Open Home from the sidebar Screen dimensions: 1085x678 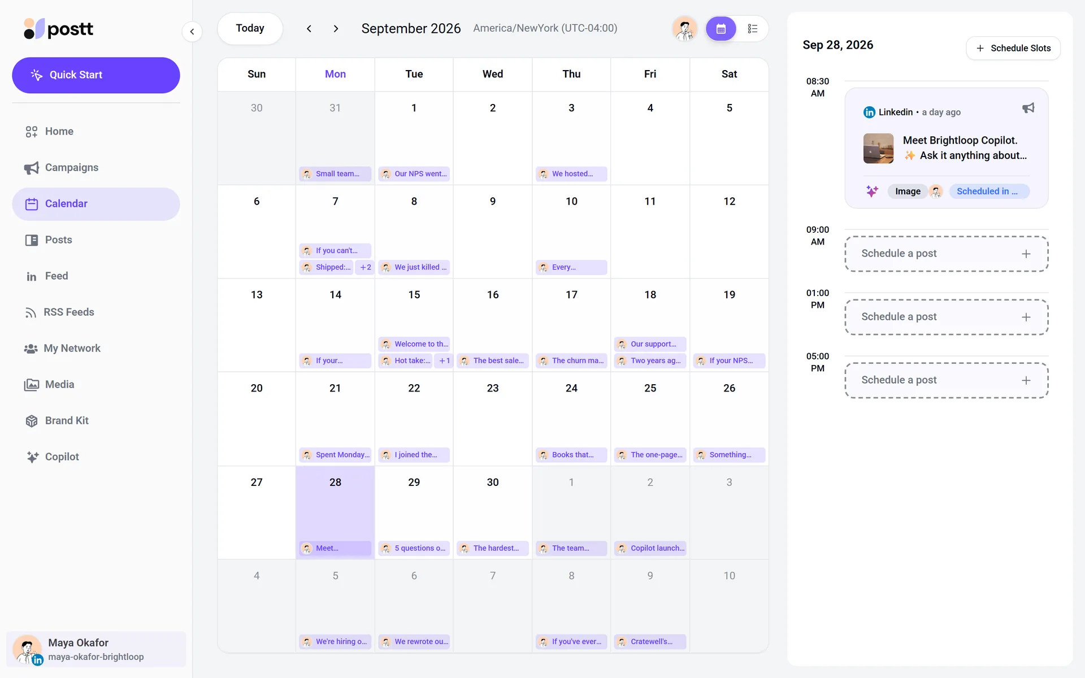tap(96, 132)
